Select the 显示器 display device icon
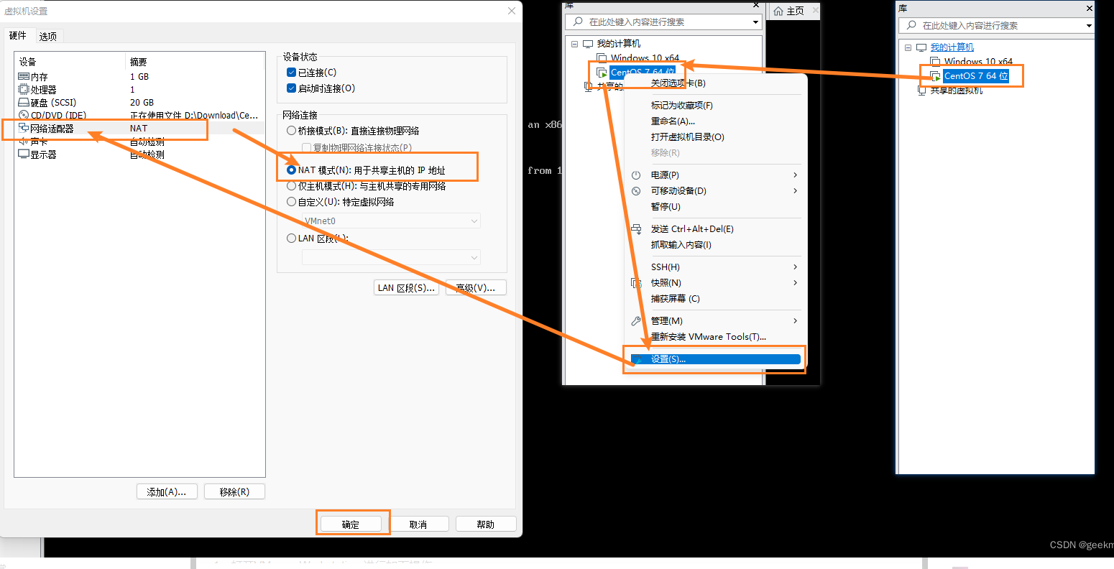Screen dimensions: 1114x569 pos(24,154)
